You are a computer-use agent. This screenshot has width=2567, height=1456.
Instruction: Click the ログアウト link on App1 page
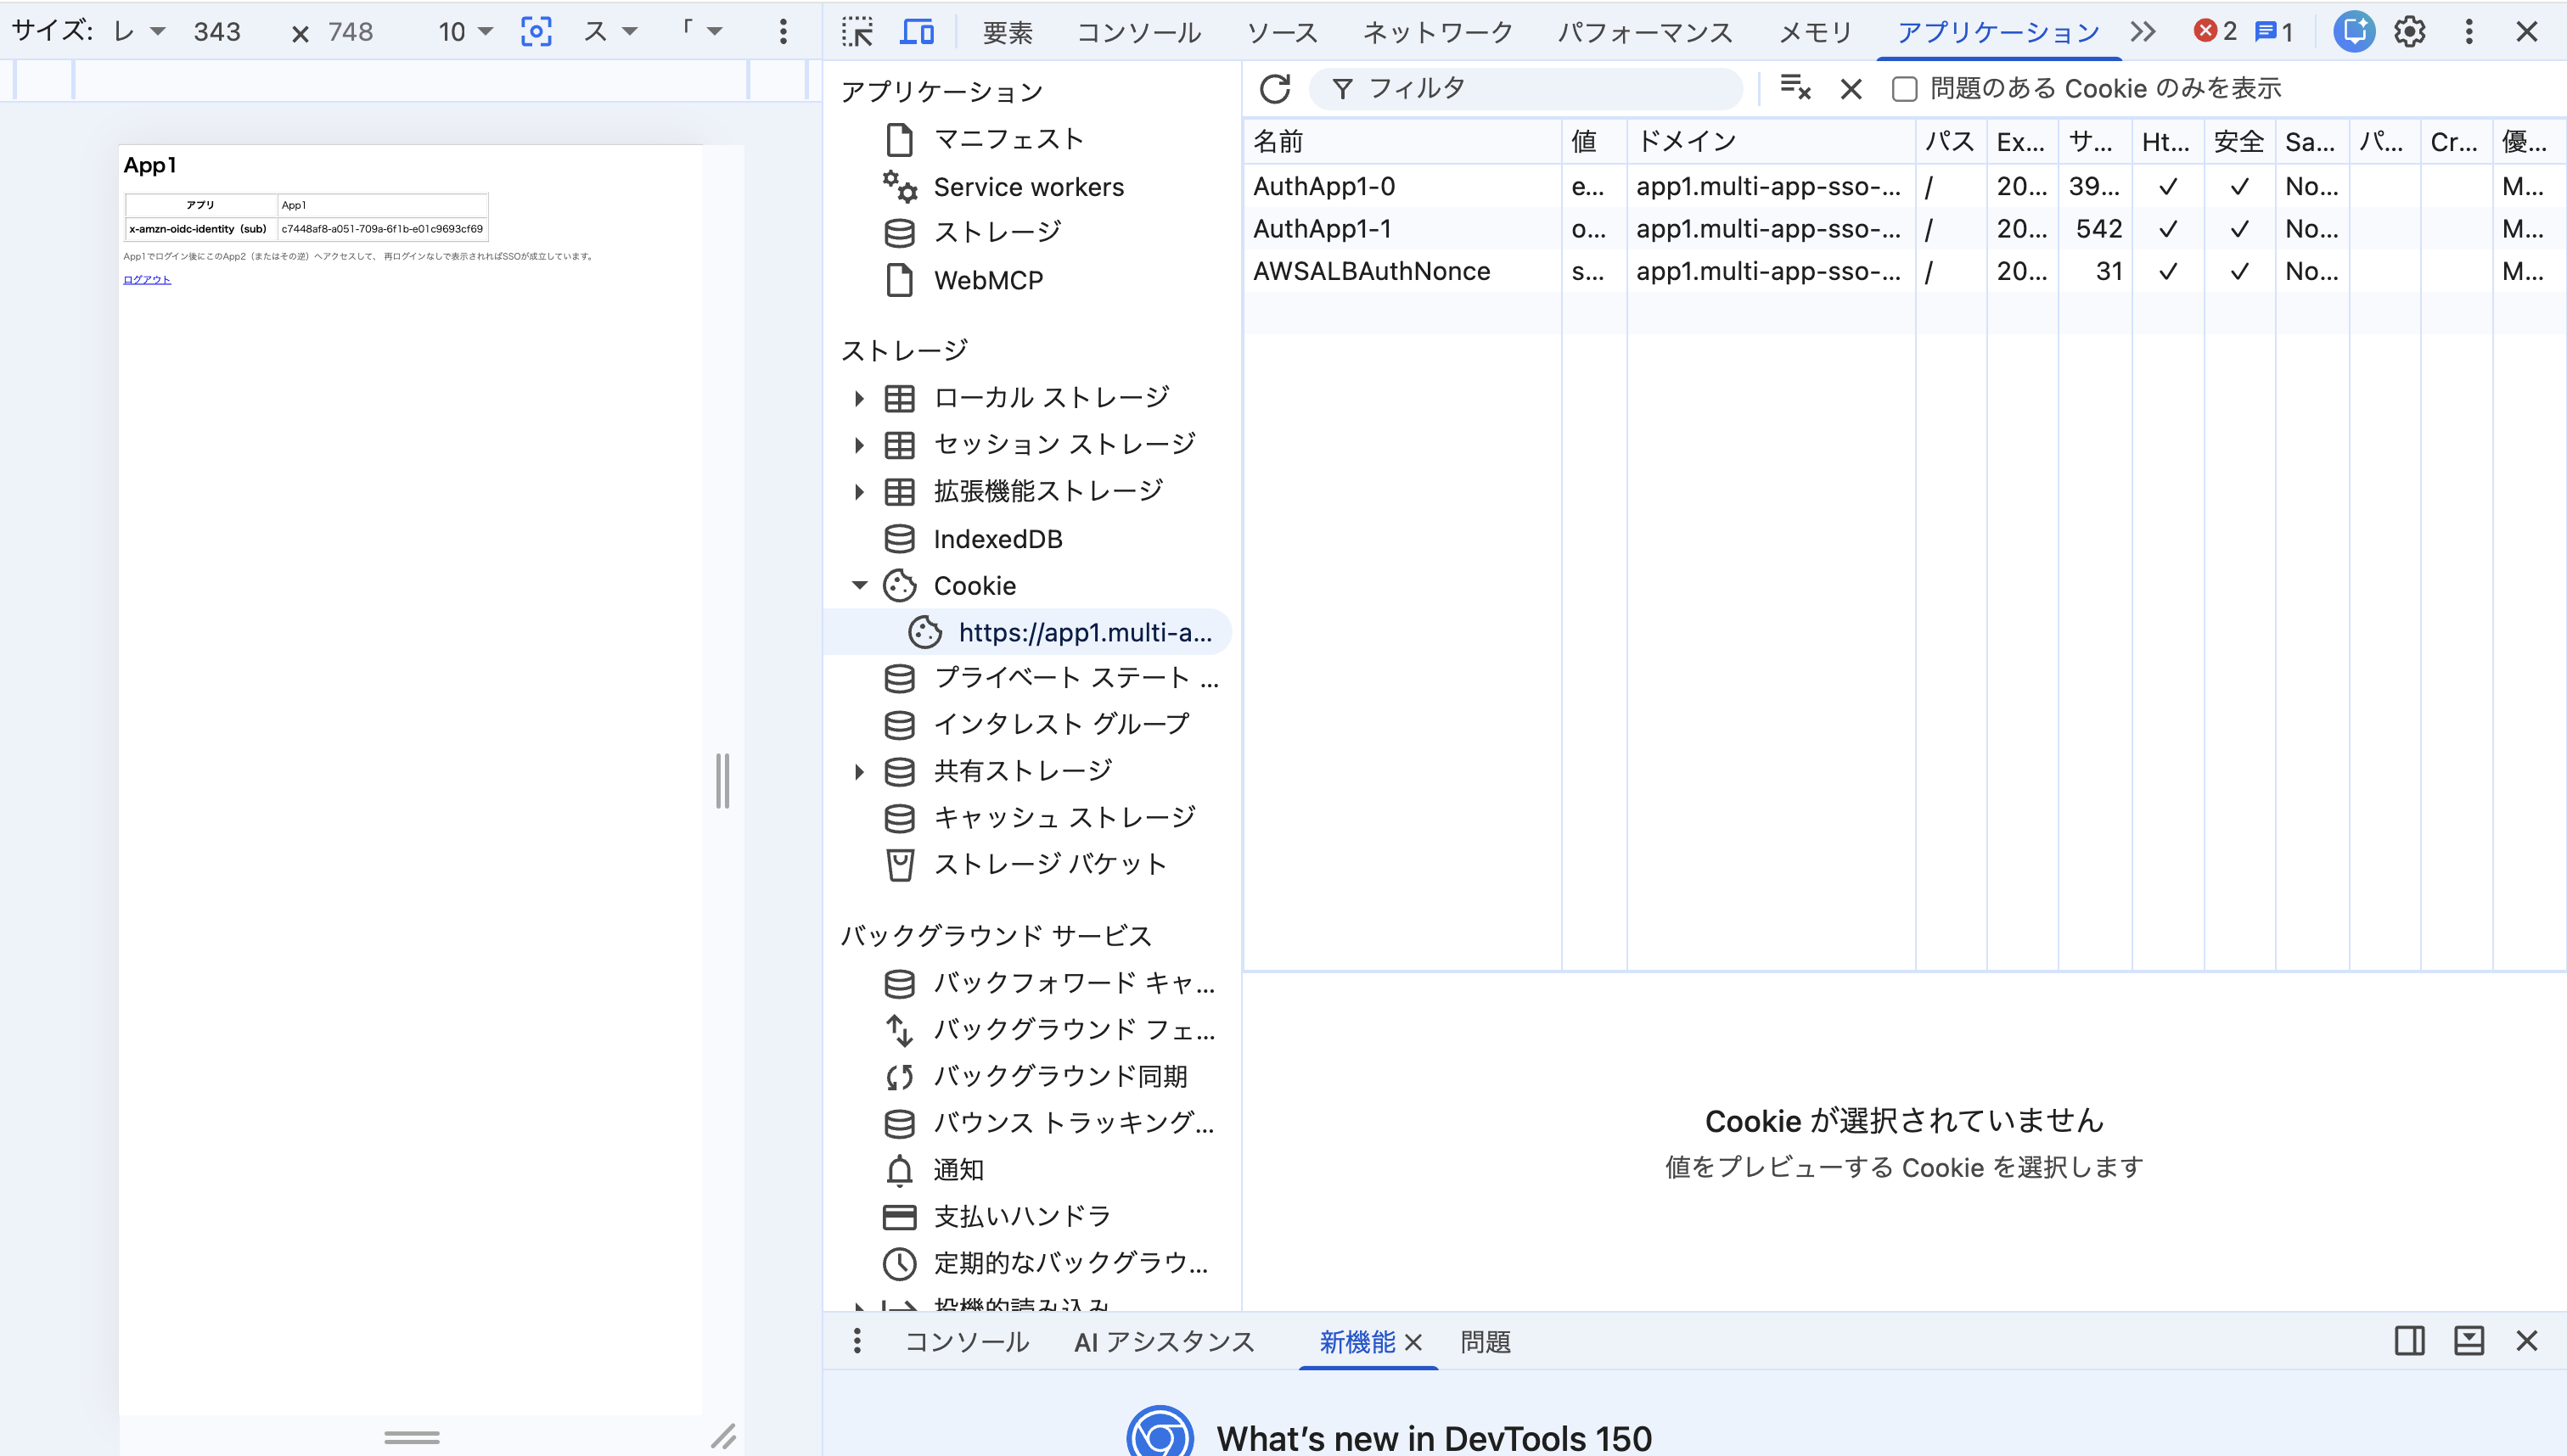[147, 280]
